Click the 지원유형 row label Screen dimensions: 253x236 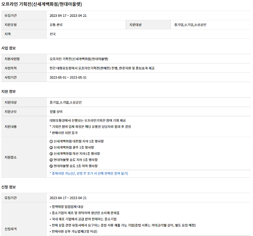[x=11, y=25]
